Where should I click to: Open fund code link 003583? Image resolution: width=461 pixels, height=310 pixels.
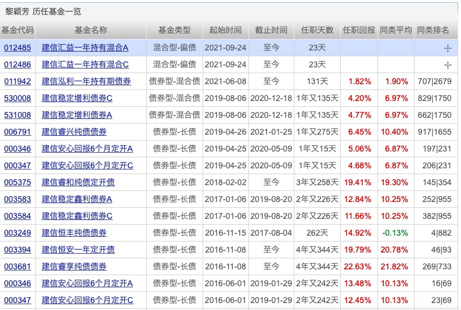pos(17,199)
